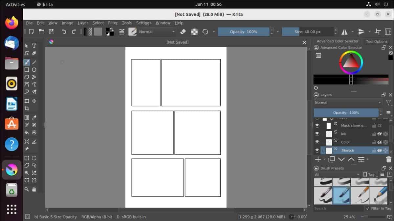
Task: Select the Freehand Brush tool
Action: [x=27, y=62]
